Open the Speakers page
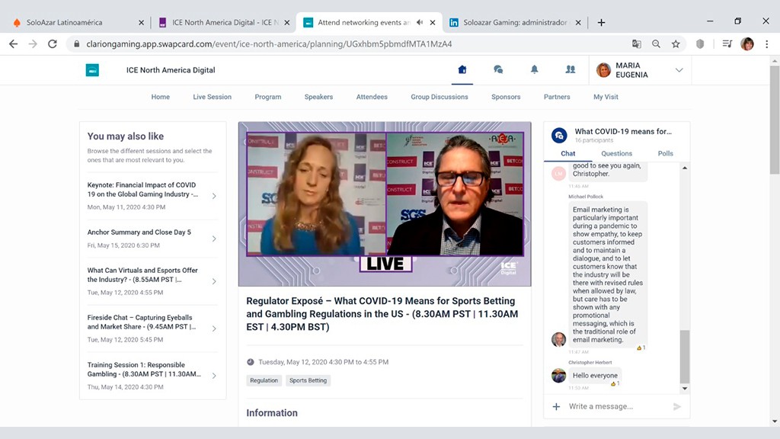The width and height of the screenshot is (780, 439). coord(318,97)
